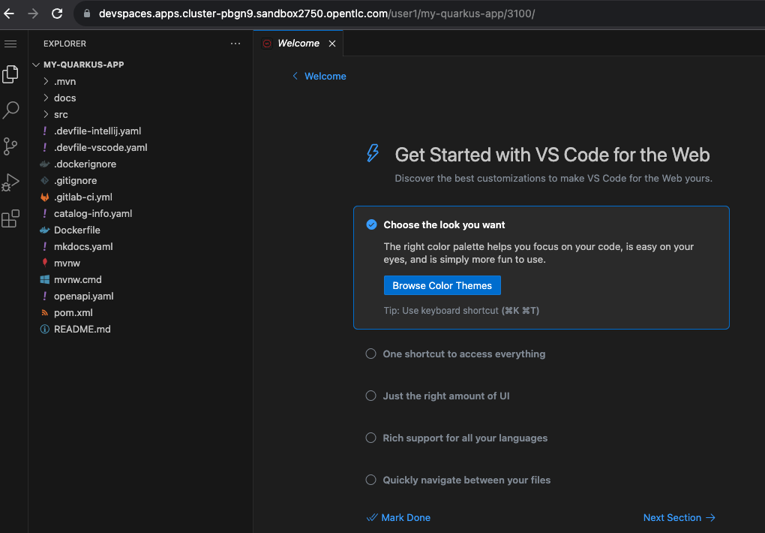Click the browser address bar URL
Image resolution: width=765 pixels, height=533 pixels.
point(315,14)
